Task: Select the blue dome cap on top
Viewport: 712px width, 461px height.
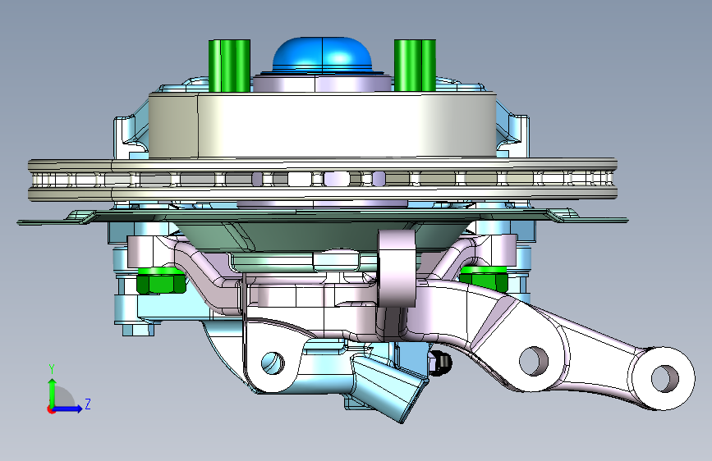Action: pyautogui.click(x=322, y=55)
